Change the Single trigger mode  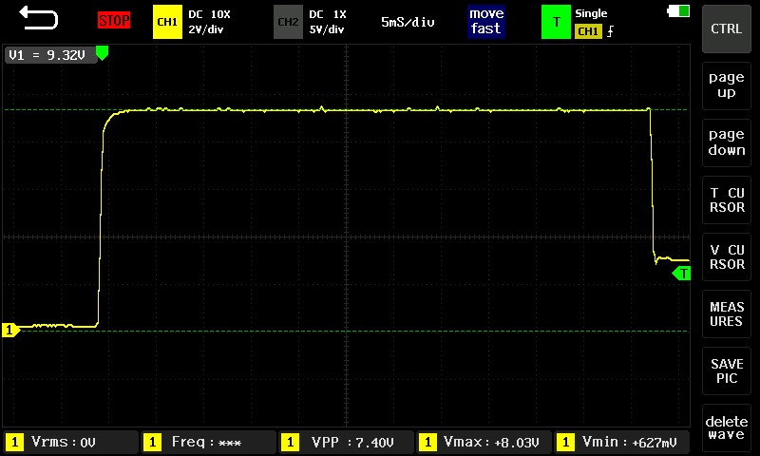tap(591, 13)
